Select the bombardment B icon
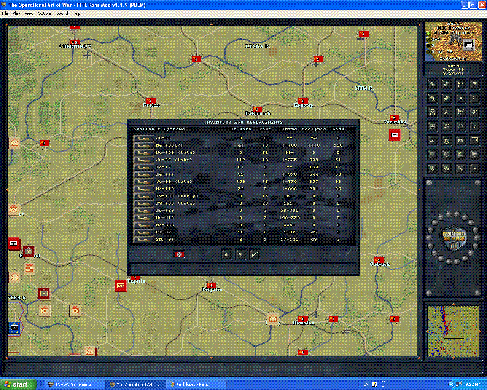The width and height of the screenshot is (487, 390). [446, 140]
